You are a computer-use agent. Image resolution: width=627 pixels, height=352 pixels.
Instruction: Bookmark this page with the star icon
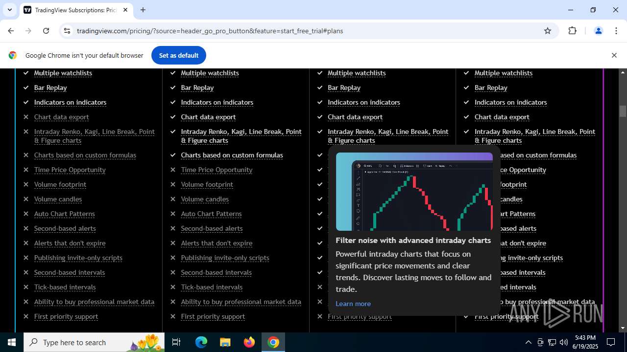click(x=548, y=31)
